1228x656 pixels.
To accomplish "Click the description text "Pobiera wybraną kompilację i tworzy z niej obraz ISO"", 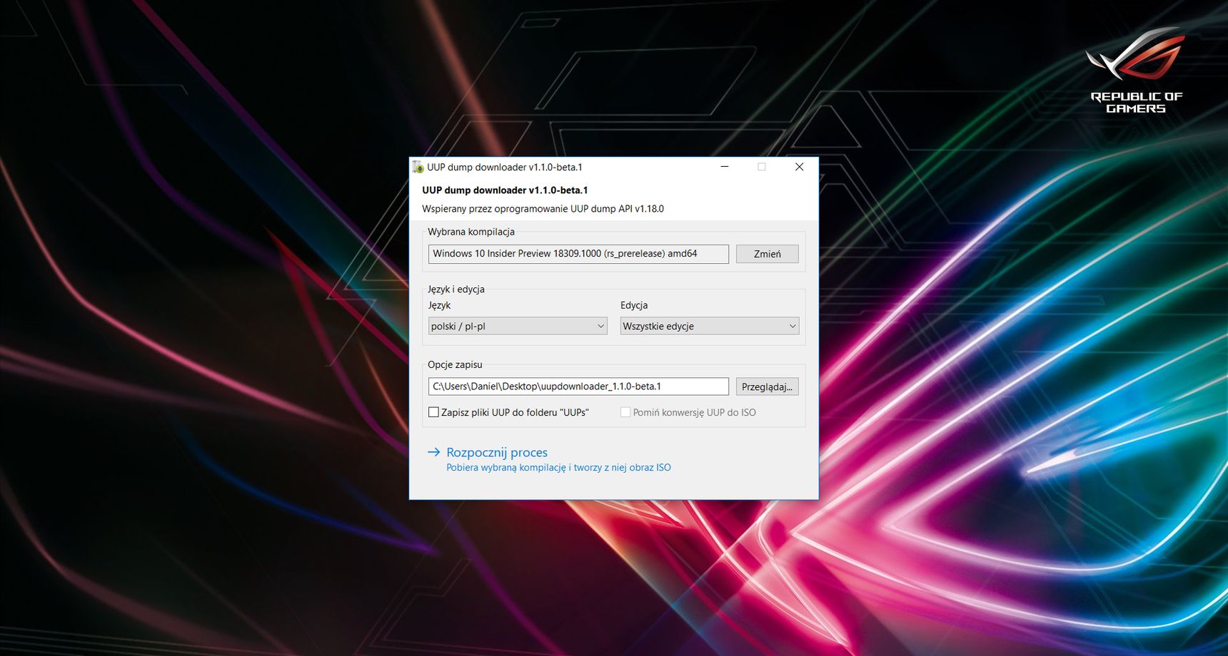I will [558, 468].
